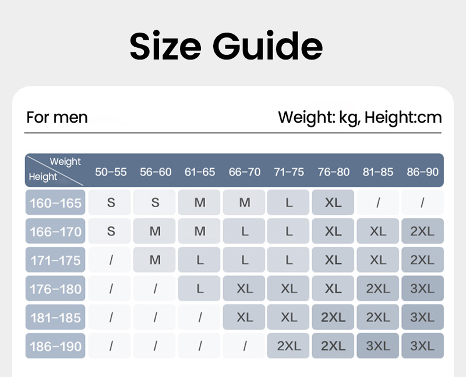Click the Weight/Height corner header cell
Image resolution: width=466 pixels, height=377 pixels.
55,170
